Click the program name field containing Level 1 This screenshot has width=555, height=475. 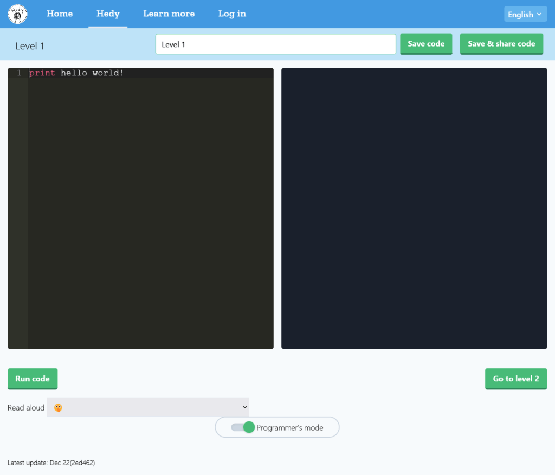point(275,44)
